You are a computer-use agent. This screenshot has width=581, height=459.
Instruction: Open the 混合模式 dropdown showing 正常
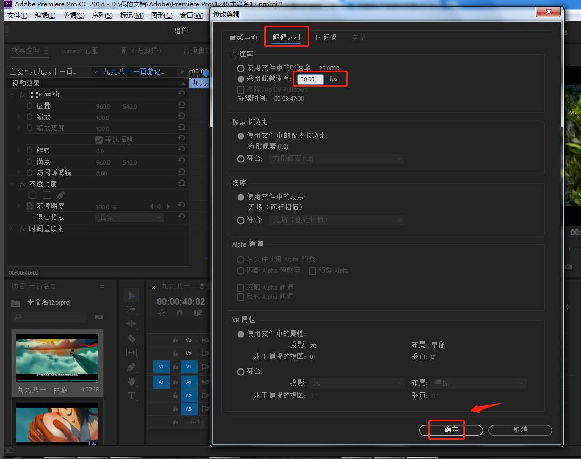(129, 217)
